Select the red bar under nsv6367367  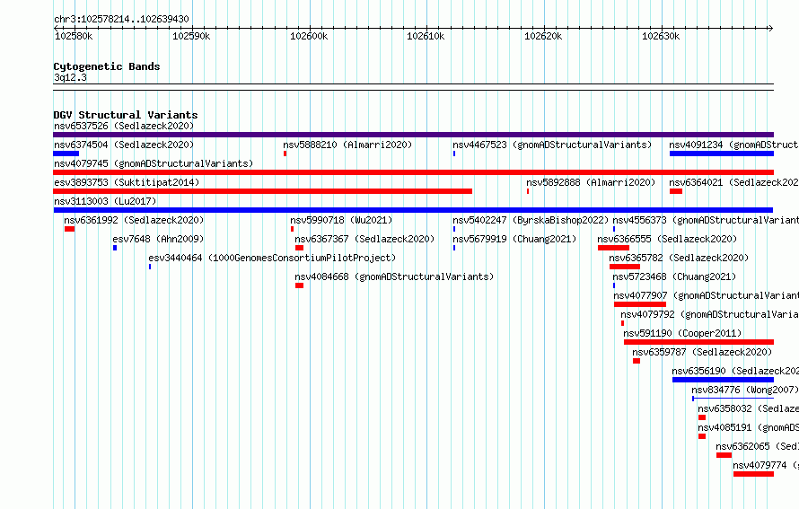click(299, 248)
